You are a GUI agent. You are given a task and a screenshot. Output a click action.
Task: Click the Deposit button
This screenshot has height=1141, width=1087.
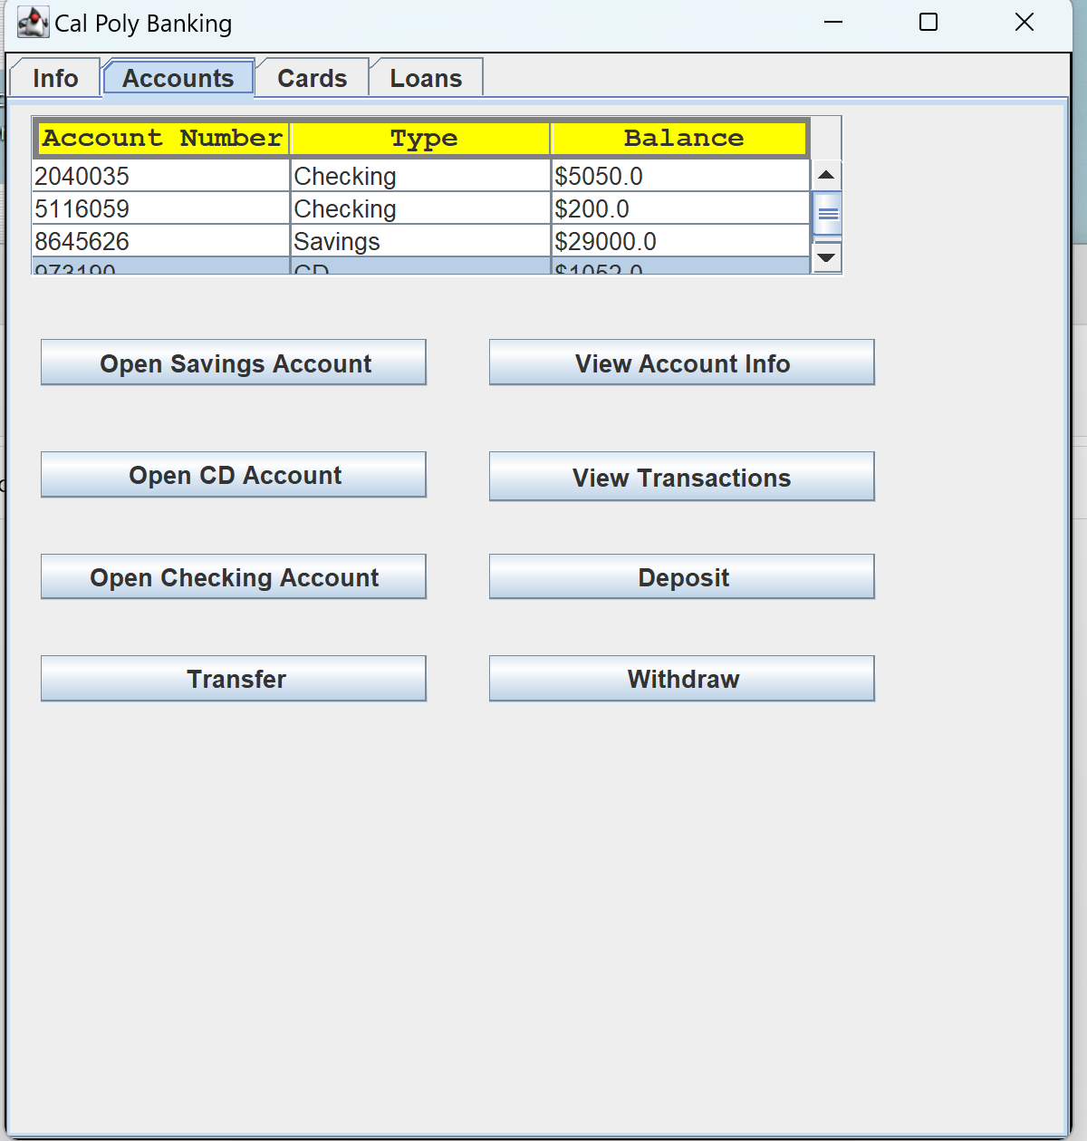tap(682, 577)
